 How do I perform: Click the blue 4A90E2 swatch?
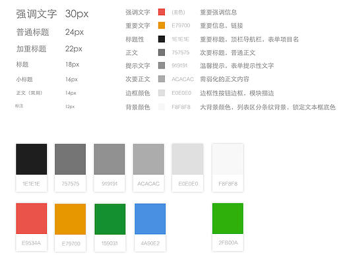(x=150, y=219)
